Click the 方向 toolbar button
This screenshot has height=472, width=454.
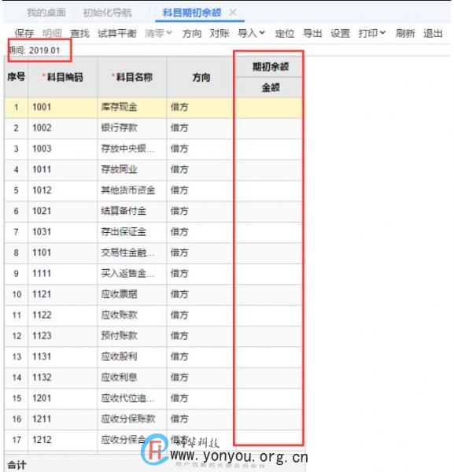coord(192,33)
